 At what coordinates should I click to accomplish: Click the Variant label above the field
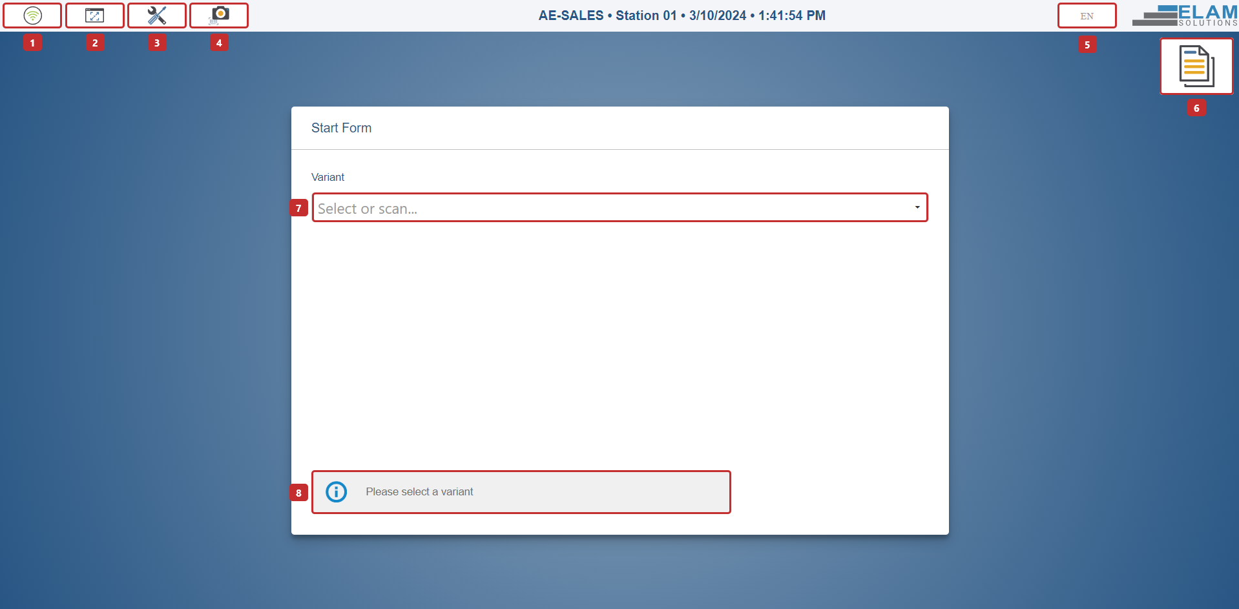(328, 176)
